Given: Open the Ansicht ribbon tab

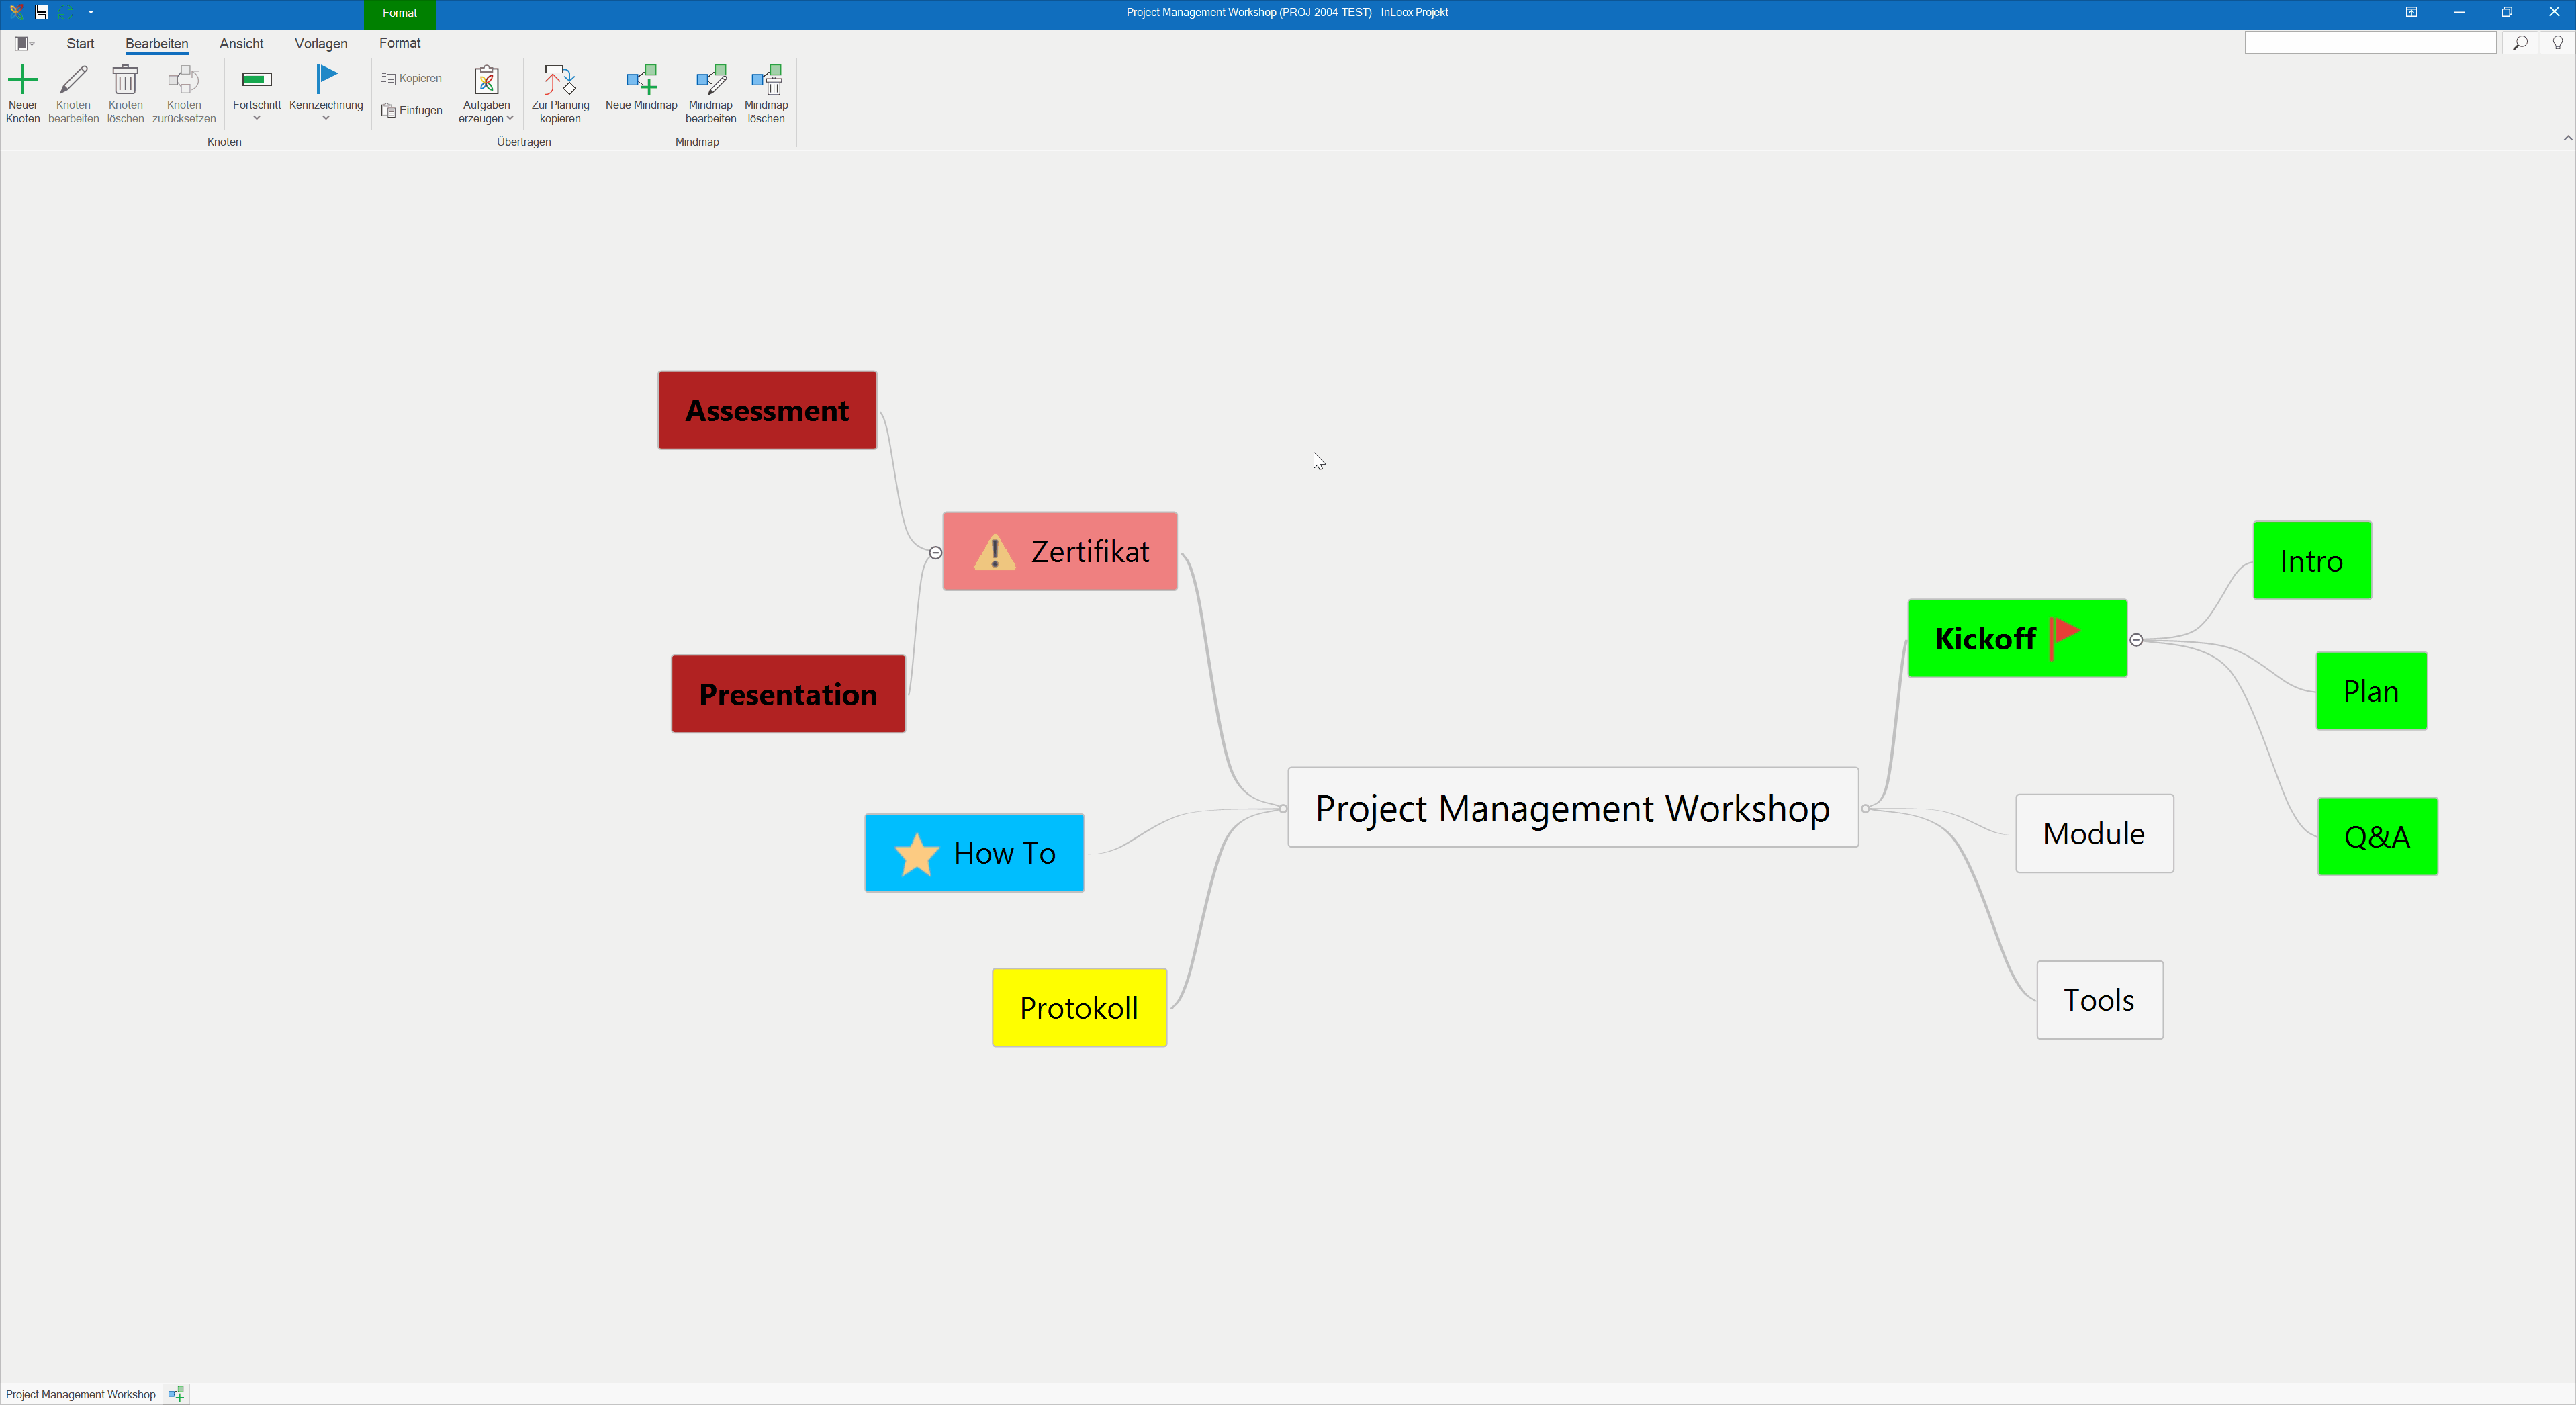Looking at the screenshot, I should click(x=241, y=43).
